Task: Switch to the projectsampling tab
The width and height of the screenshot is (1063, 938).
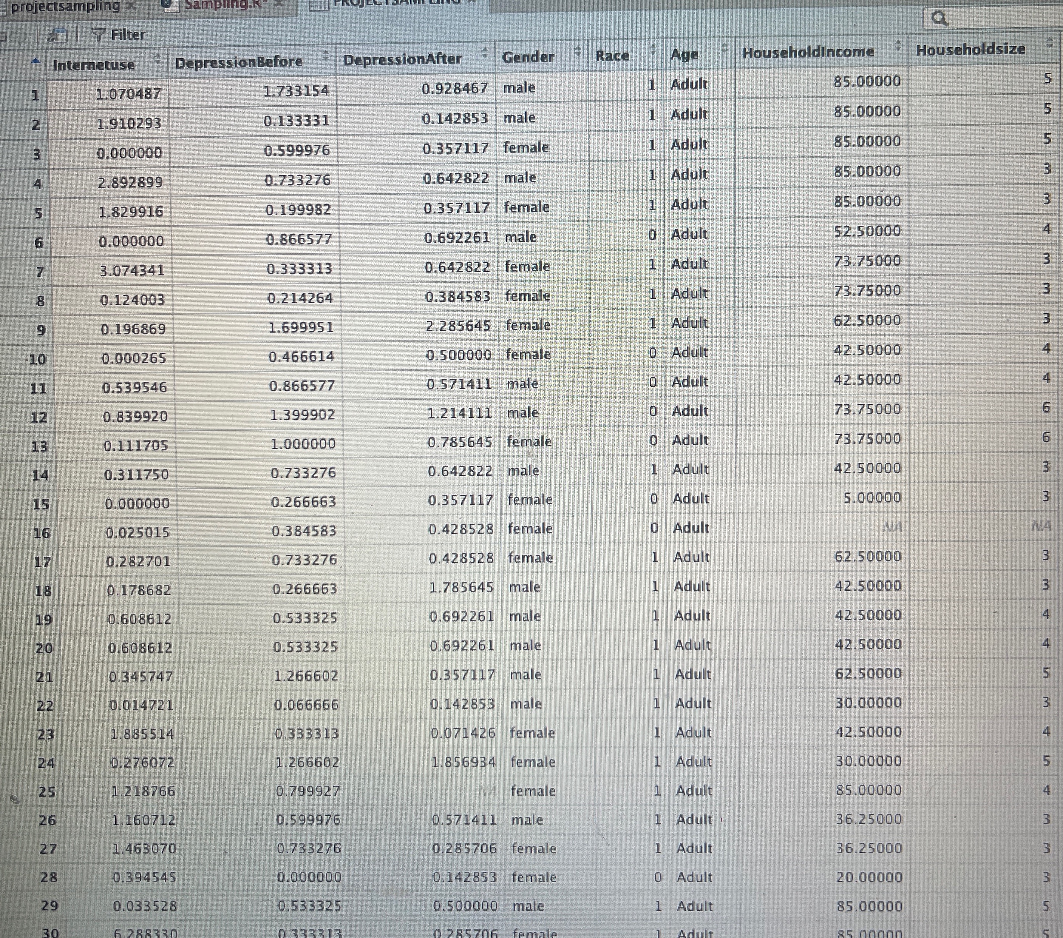Action: [x=65, y=6]
